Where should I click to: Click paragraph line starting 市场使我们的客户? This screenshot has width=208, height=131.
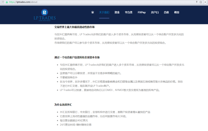click(110, 43)
